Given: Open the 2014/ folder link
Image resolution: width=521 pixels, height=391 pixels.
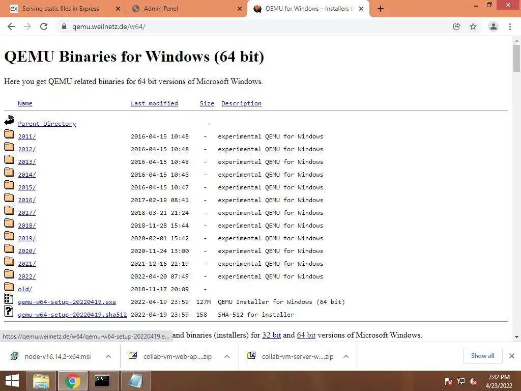Looking at the screenshot, I should [x=27, y=175].
